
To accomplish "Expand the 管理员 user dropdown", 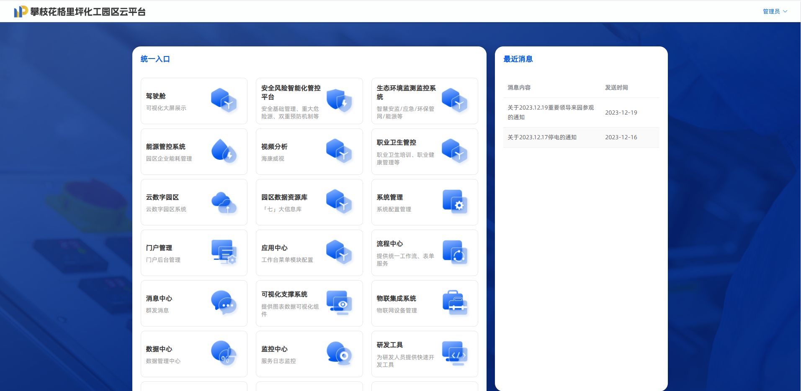I will pos(775,11).
